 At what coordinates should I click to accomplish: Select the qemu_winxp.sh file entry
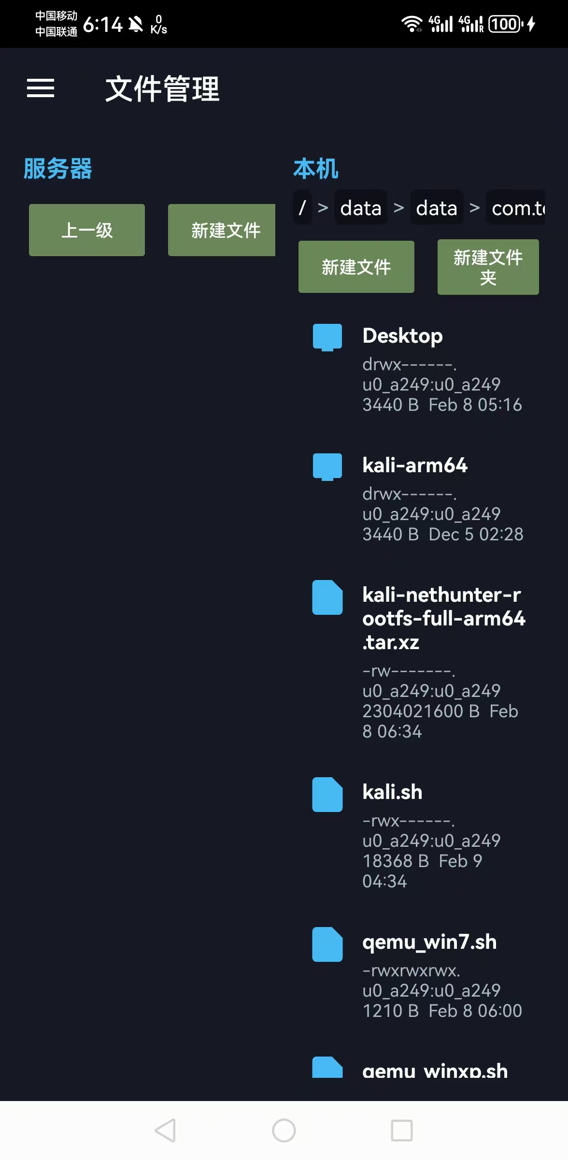pyautogui.click(x=435, y=1071)
